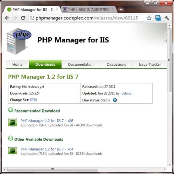The height and width of the screenshot is (174, 174).
Task: Click the vertical scrollbar thumb
Action: [169, 60]
